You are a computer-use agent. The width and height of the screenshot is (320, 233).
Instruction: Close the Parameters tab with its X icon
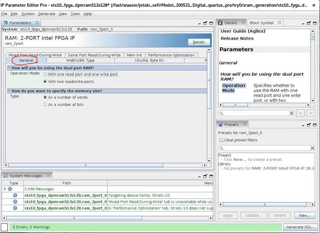click(37, 22)
